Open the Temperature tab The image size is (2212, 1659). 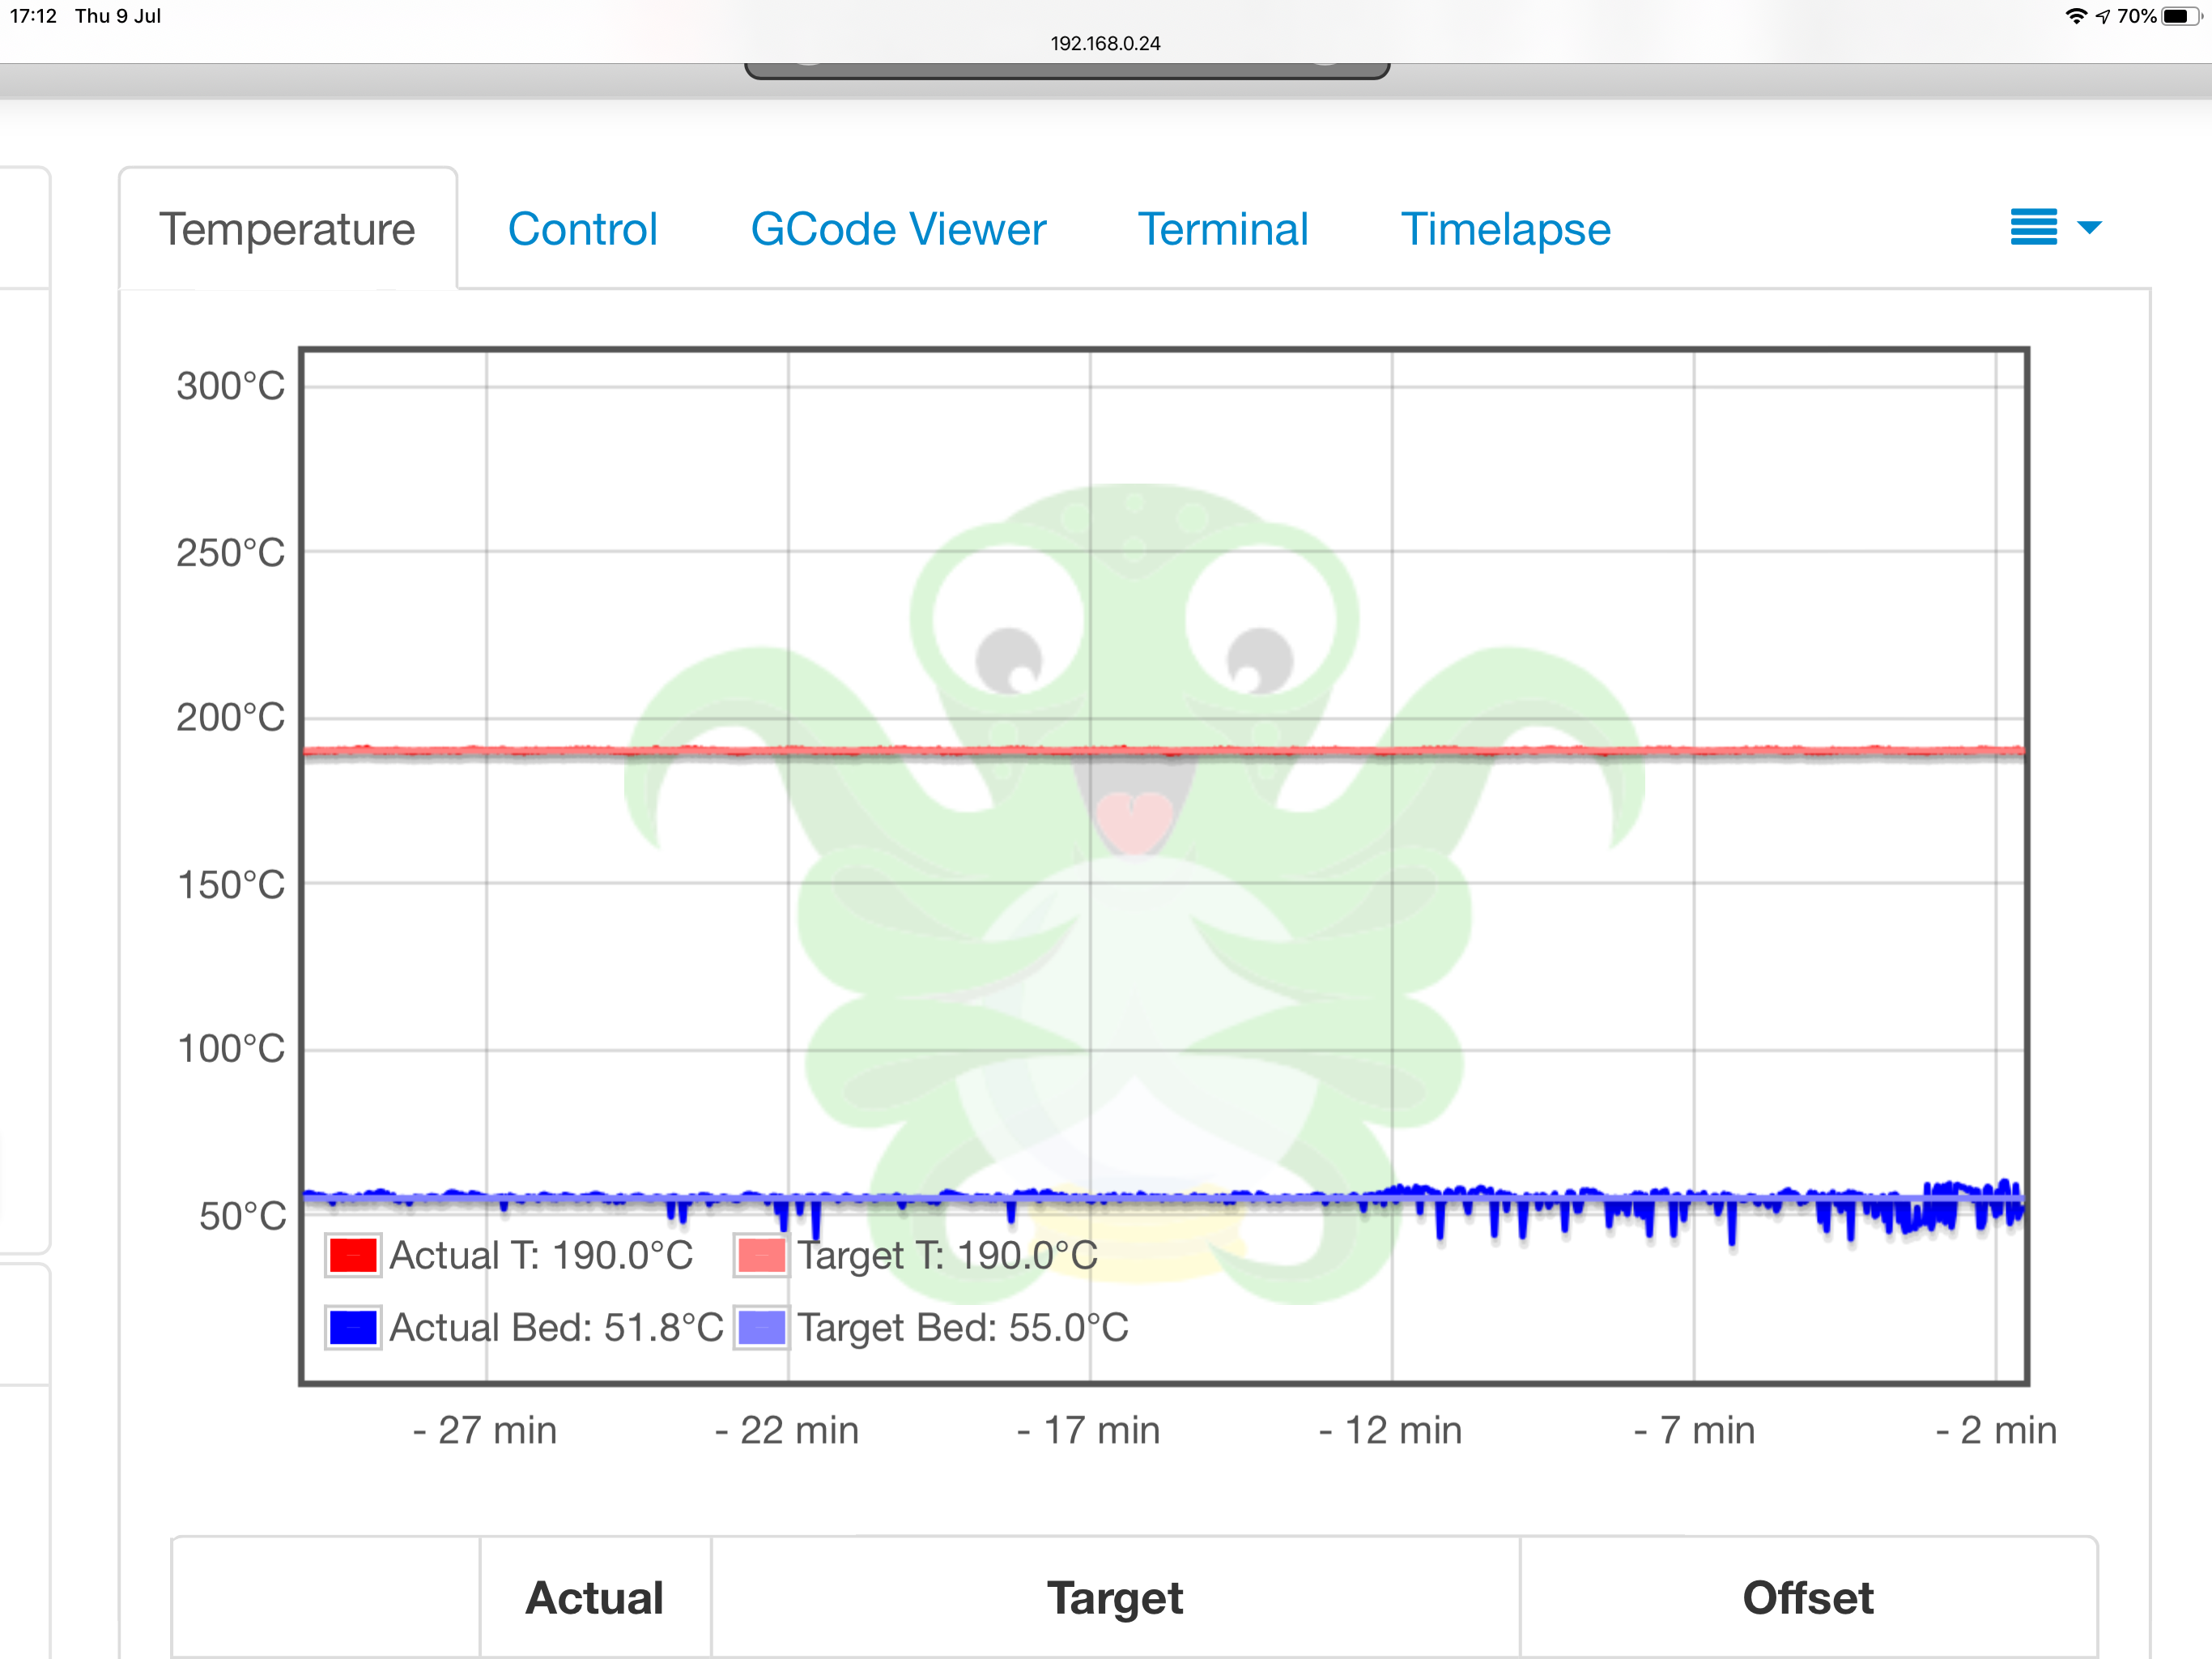click(287, 229)
